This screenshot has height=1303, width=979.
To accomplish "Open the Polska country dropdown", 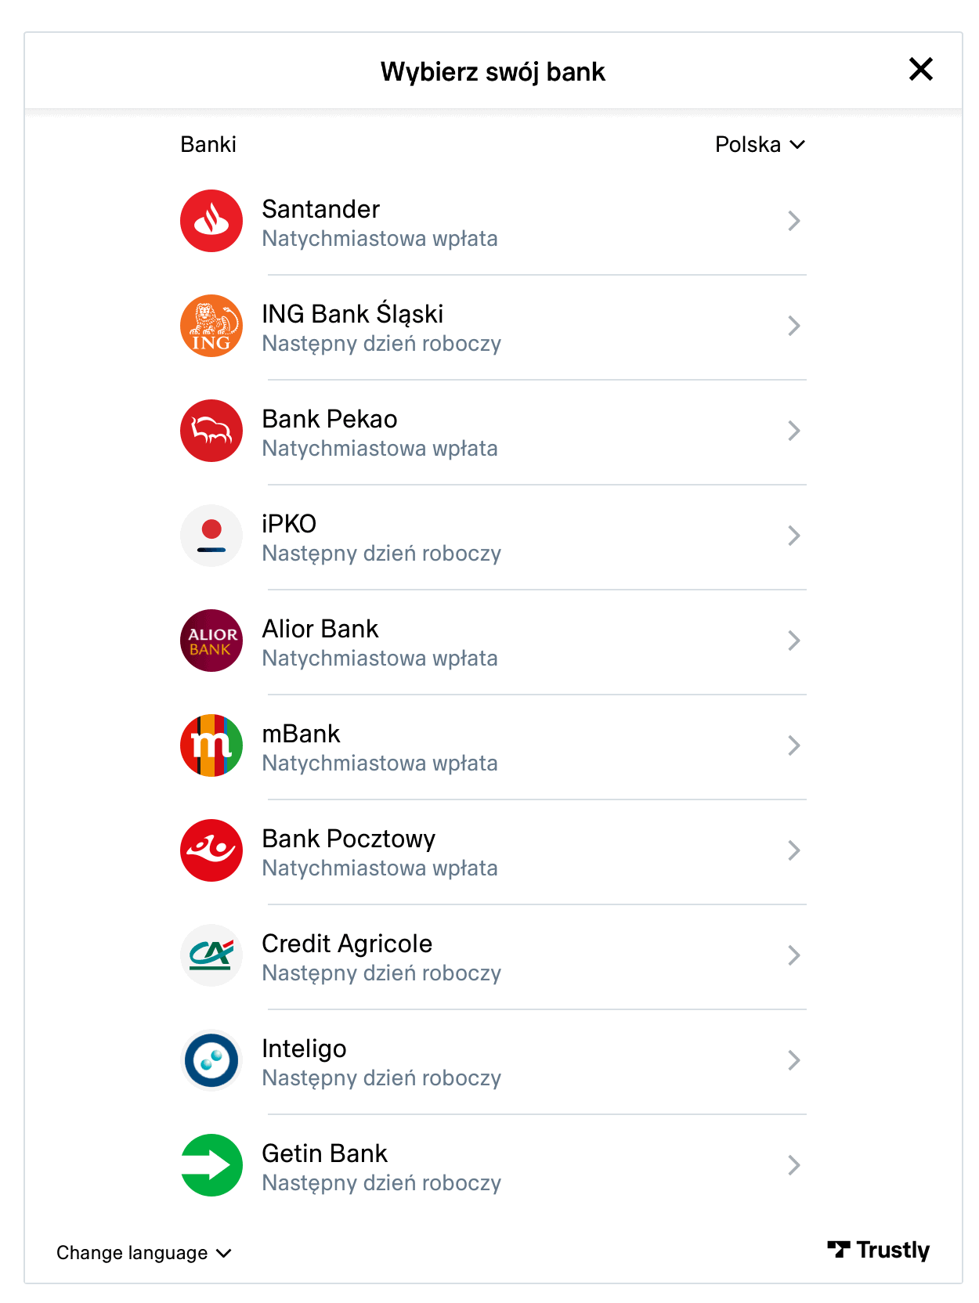I will (x=760, y=144).
